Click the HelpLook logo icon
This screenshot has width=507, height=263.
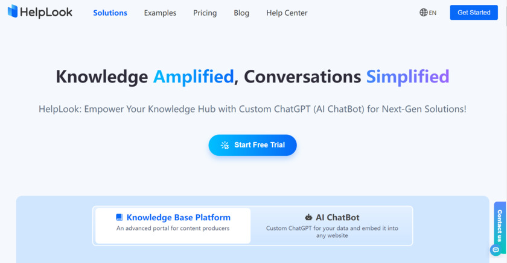pos(12,11)
